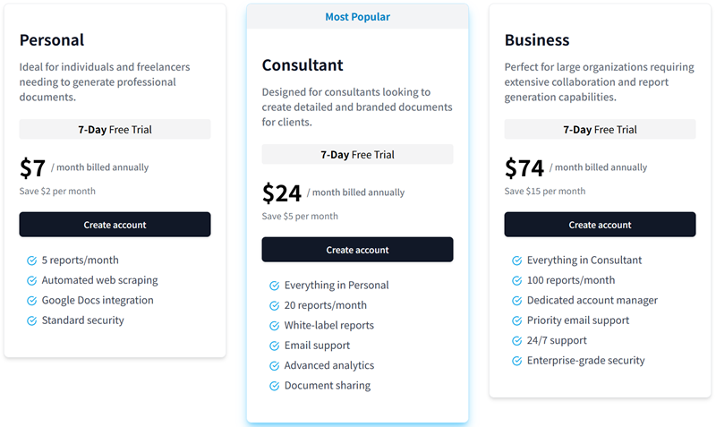The width and height of the screenshot is (716, 427).
Task: Click checkmark icon next to Document sharing
Action: [274, 386]
